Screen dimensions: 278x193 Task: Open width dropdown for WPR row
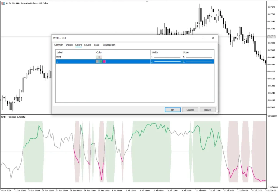point(166,57)
